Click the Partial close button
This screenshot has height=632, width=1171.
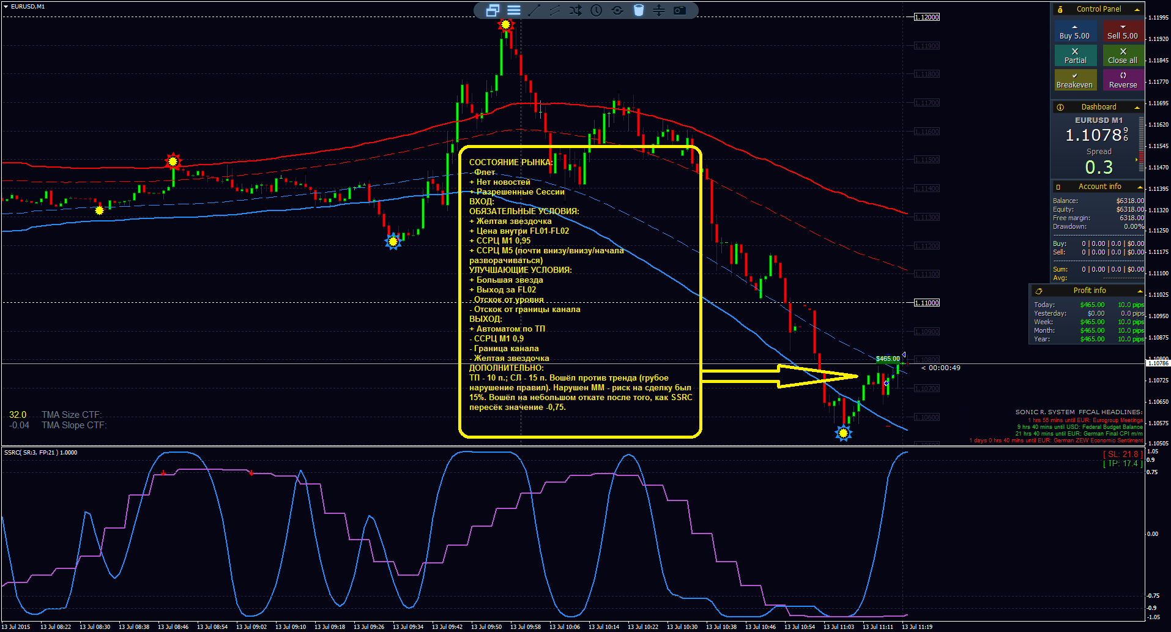pos(1075,56)
